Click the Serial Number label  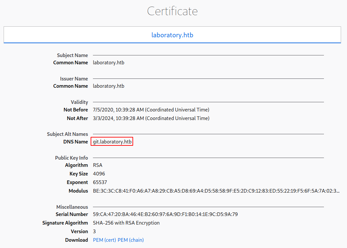[72, 214]
